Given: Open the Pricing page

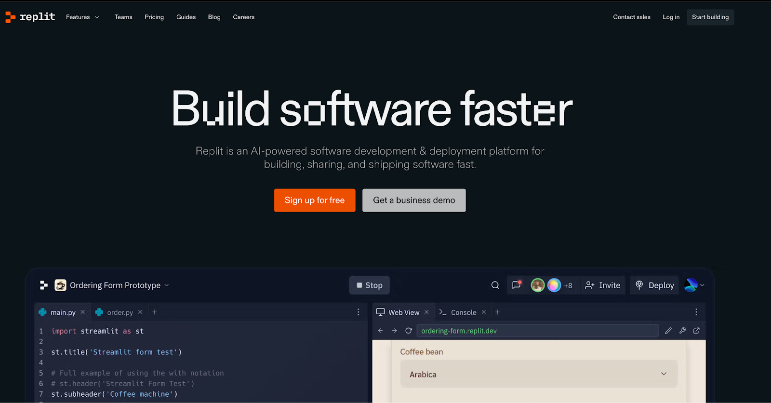Looking at the screenshot, I should [x=154, y=17].
